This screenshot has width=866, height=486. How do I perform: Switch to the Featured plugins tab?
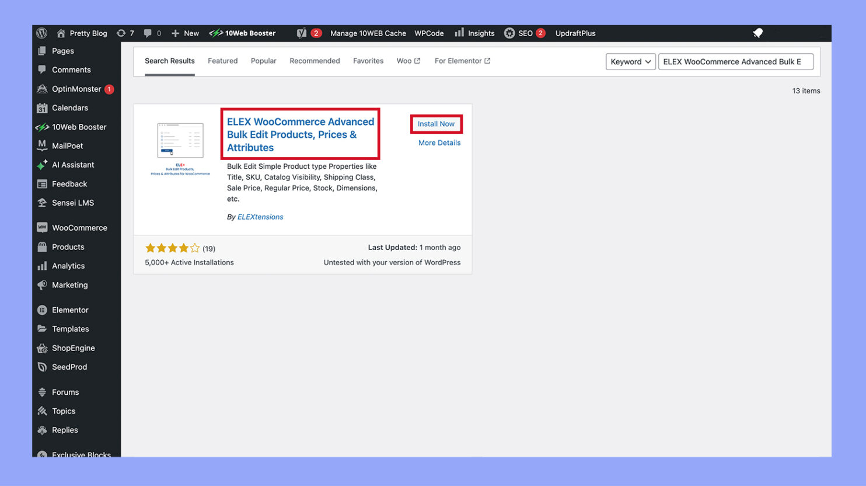point(222,61)
